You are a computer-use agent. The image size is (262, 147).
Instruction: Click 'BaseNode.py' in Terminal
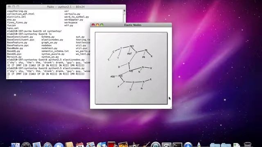[x=15, y=48]
